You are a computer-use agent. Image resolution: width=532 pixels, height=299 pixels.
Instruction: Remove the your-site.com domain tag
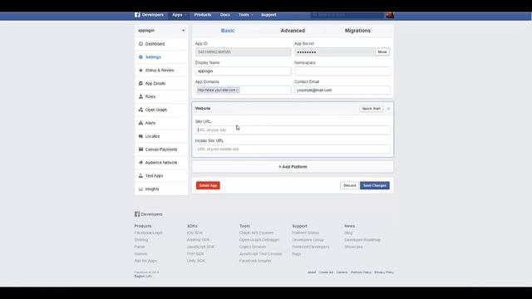pos(238,91)
